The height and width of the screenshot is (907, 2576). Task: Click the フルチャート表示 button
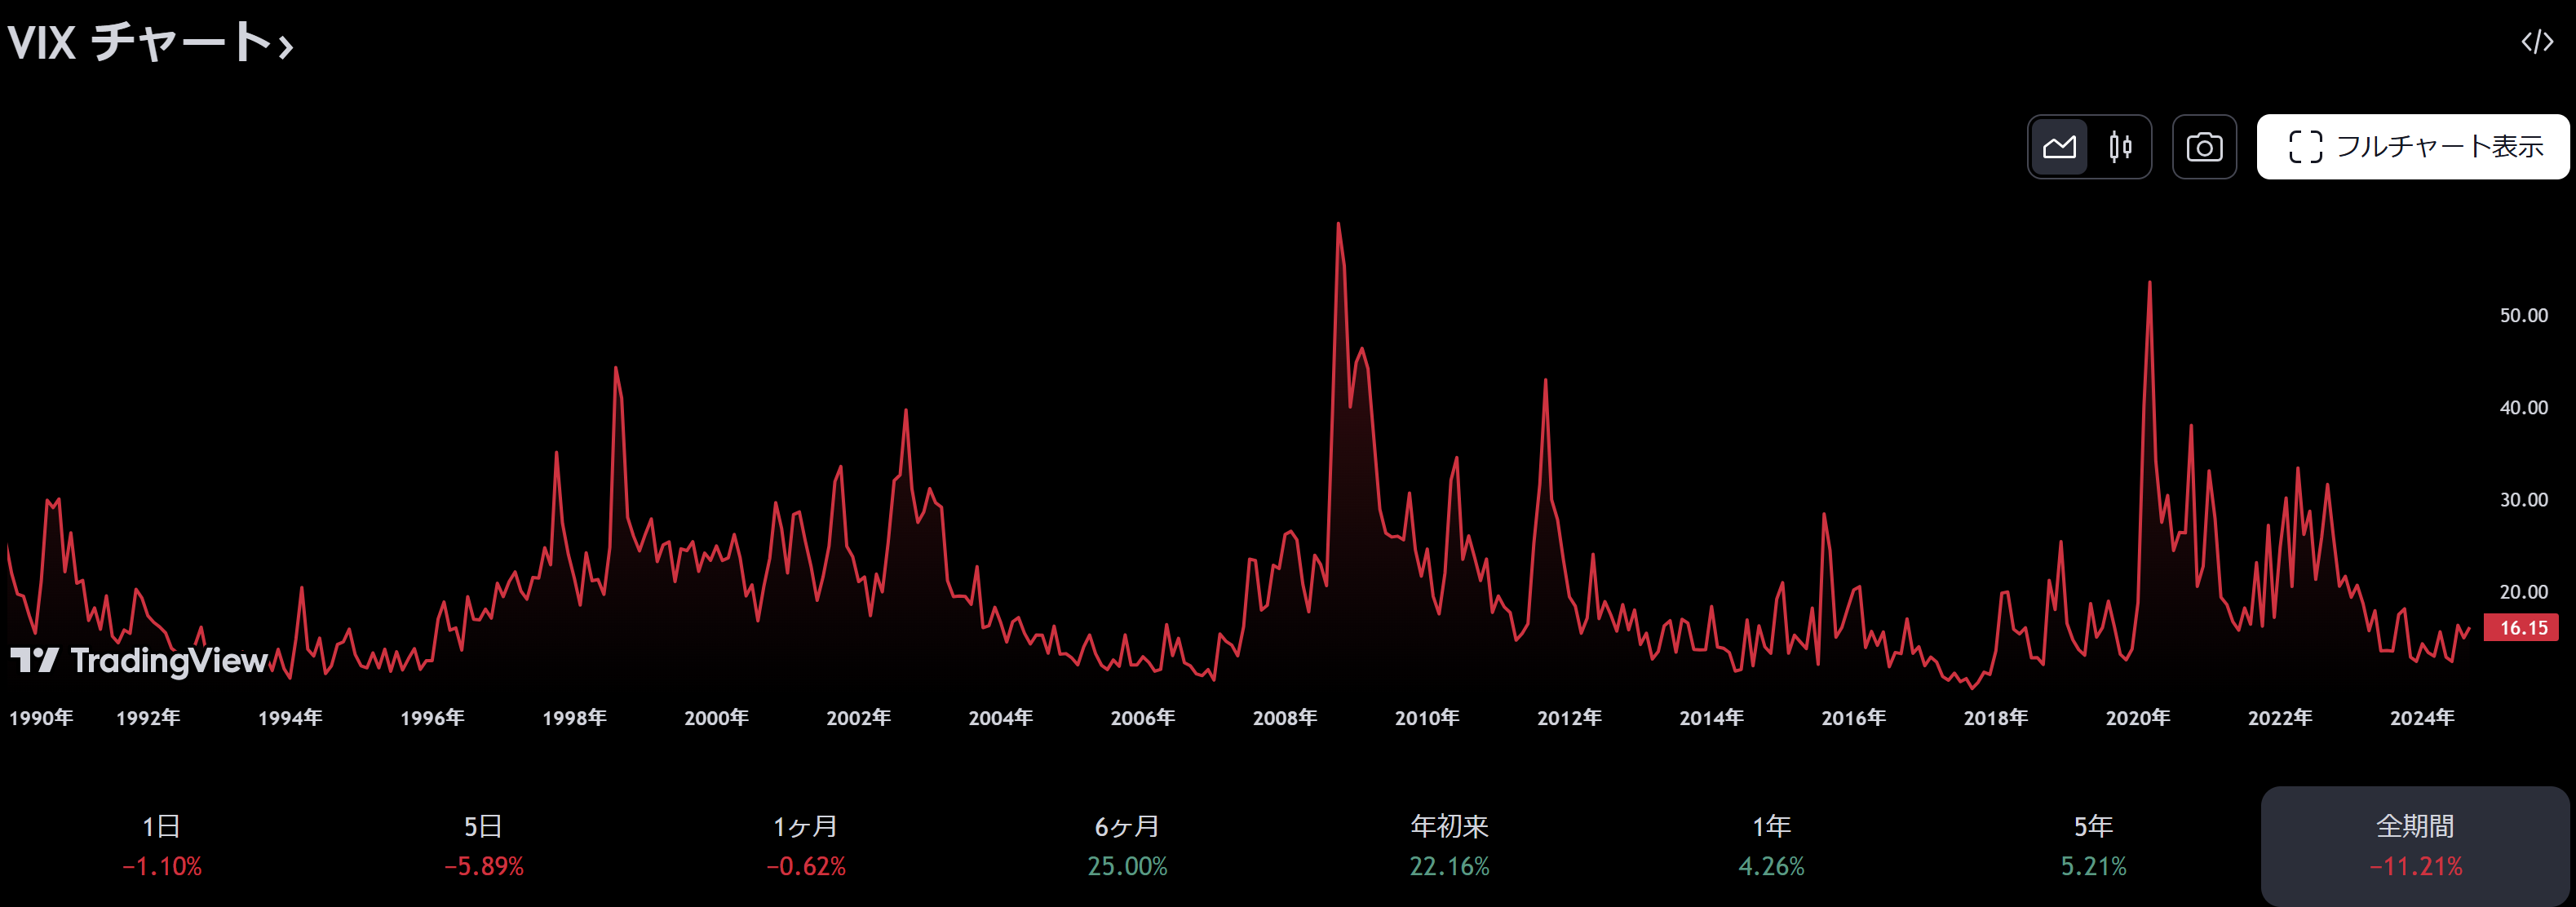[2412, 147]
